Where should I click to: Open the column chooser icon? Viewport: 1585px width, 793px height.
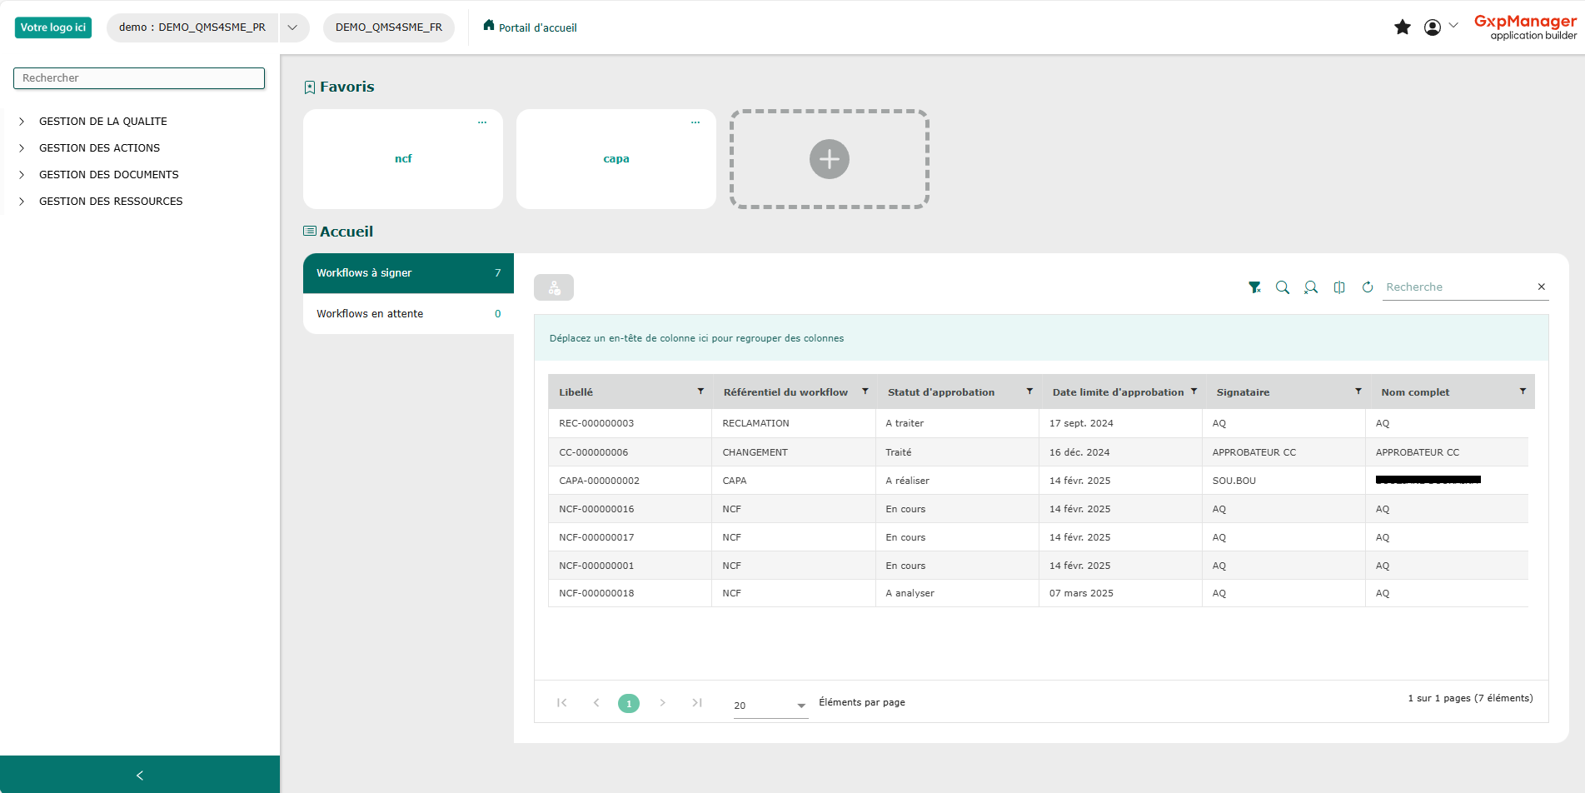1339,287
